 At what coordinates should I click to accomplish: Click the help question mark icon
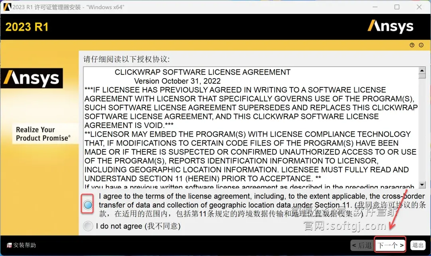click(412, 45)
